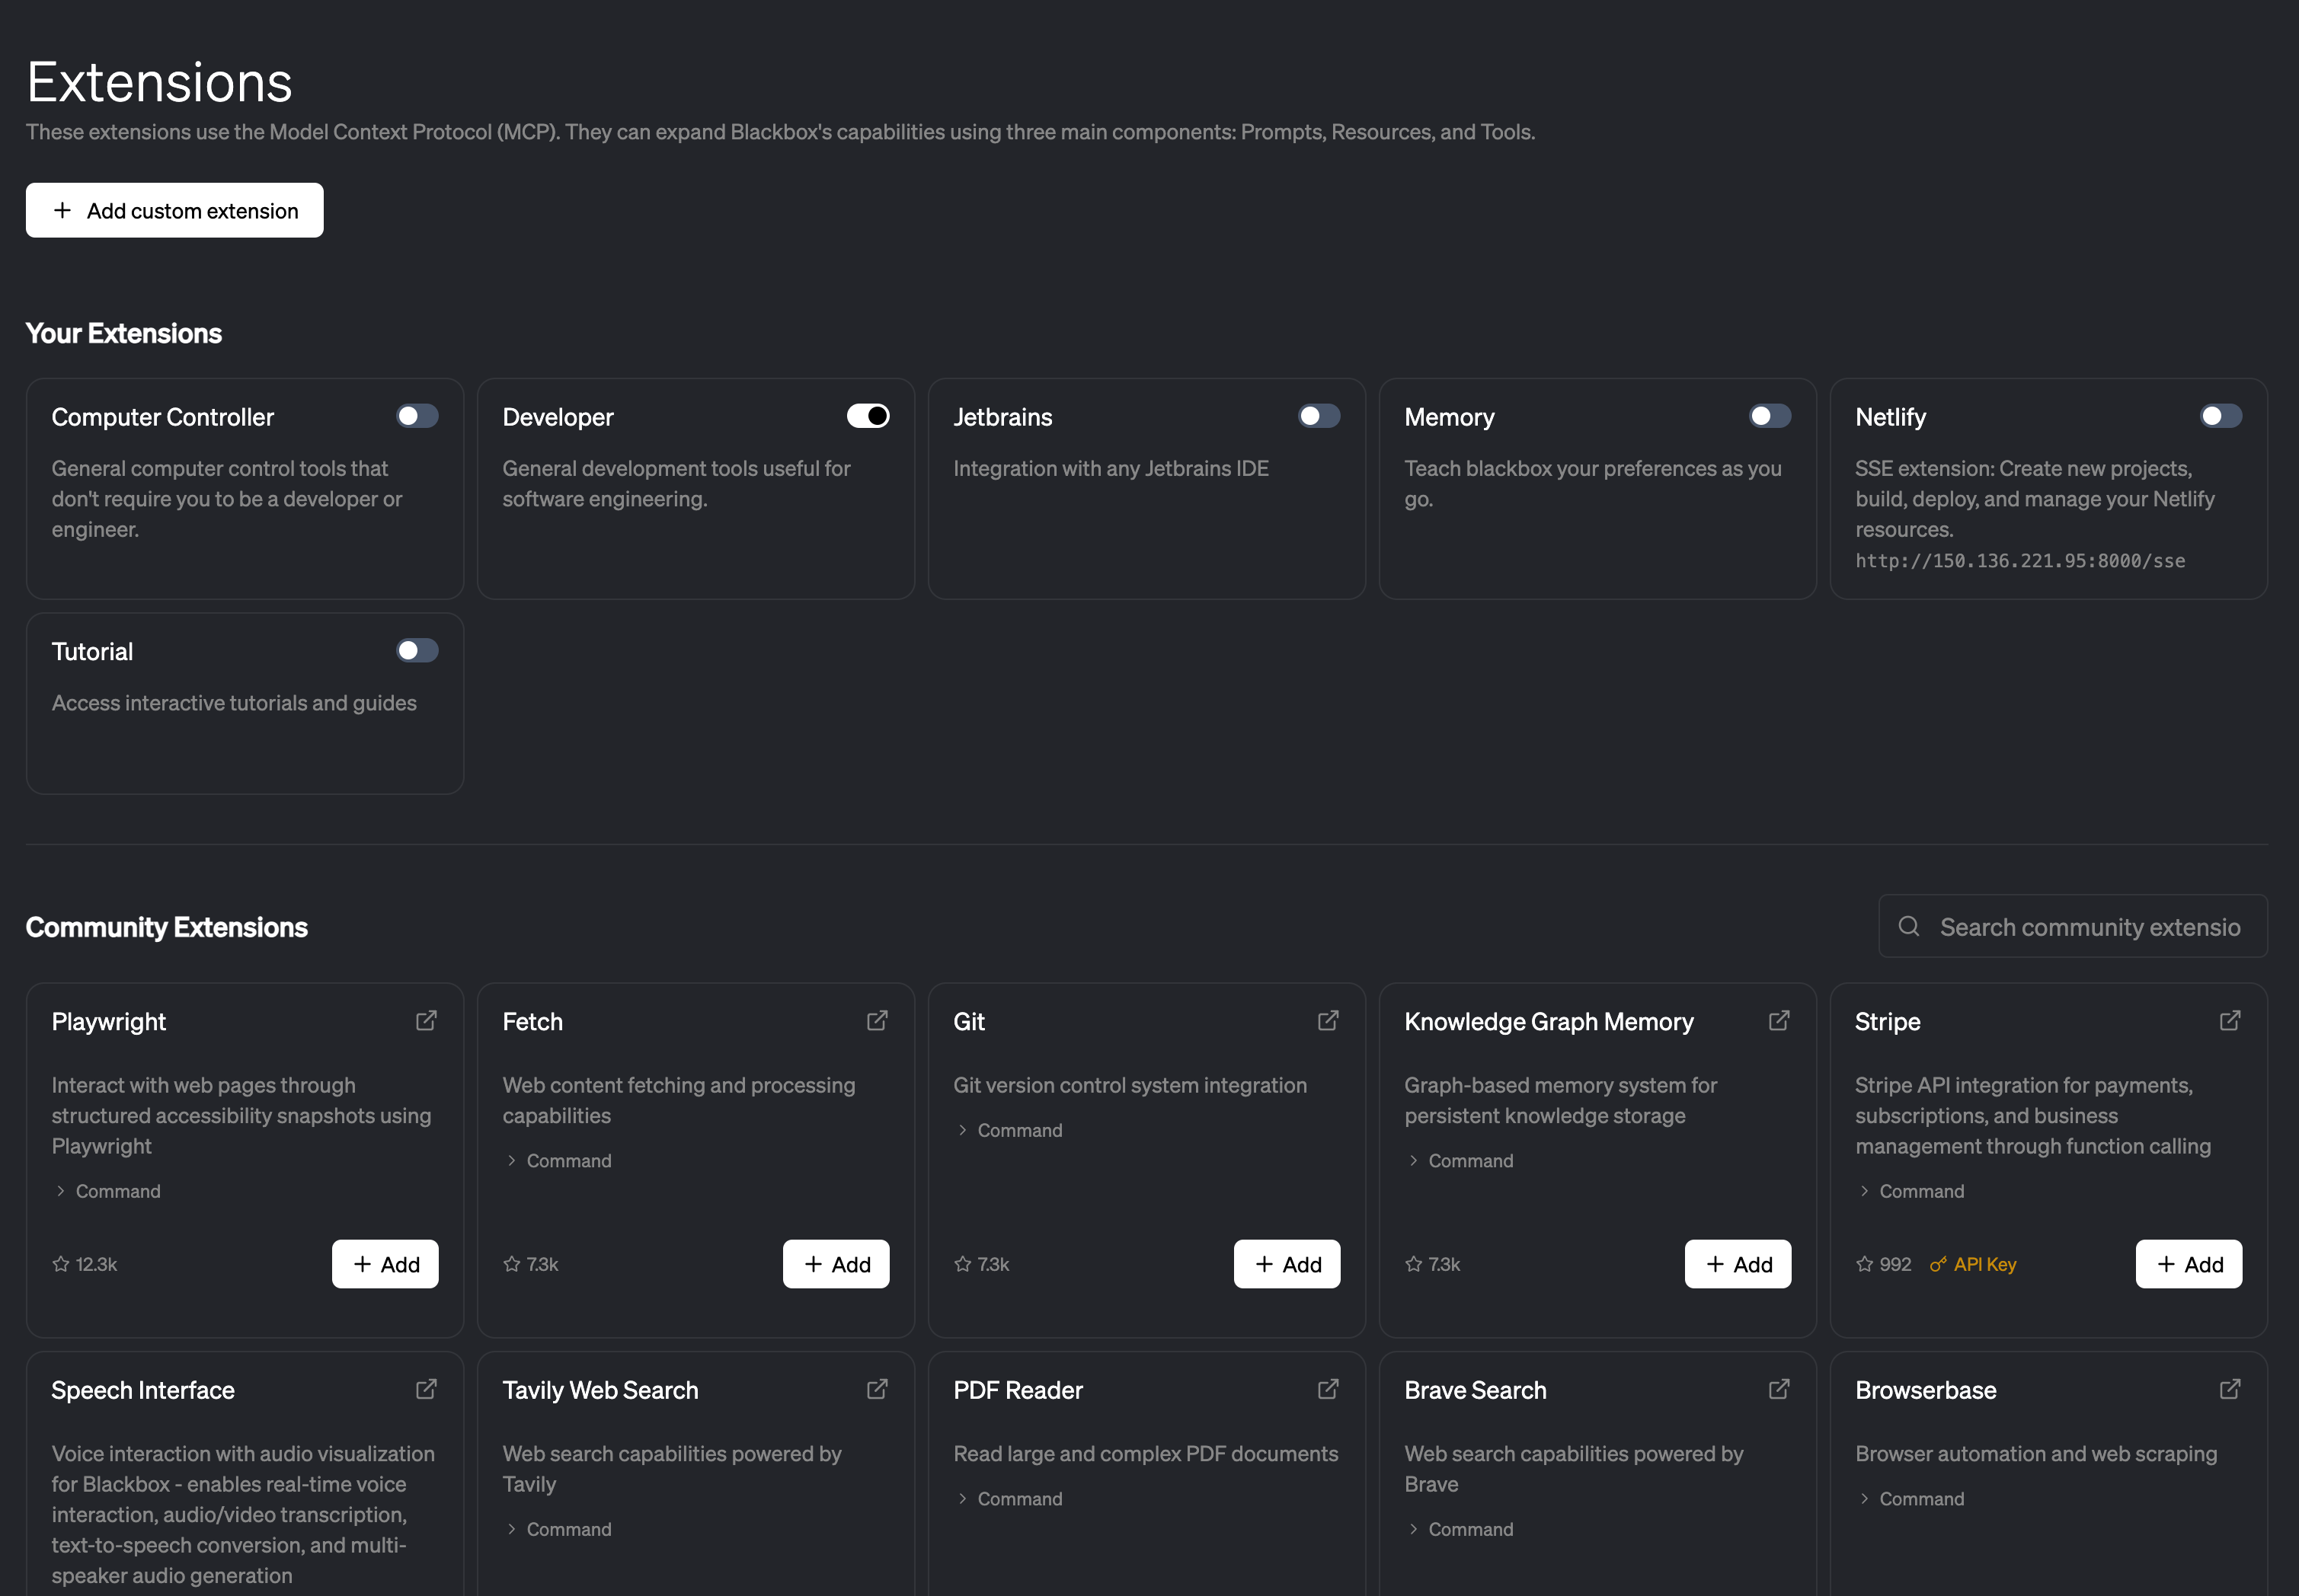Expand Command under PDF Reader
Image resolution: width=2299 pixels, height=1596 pixels.
pos(1009,1499)
